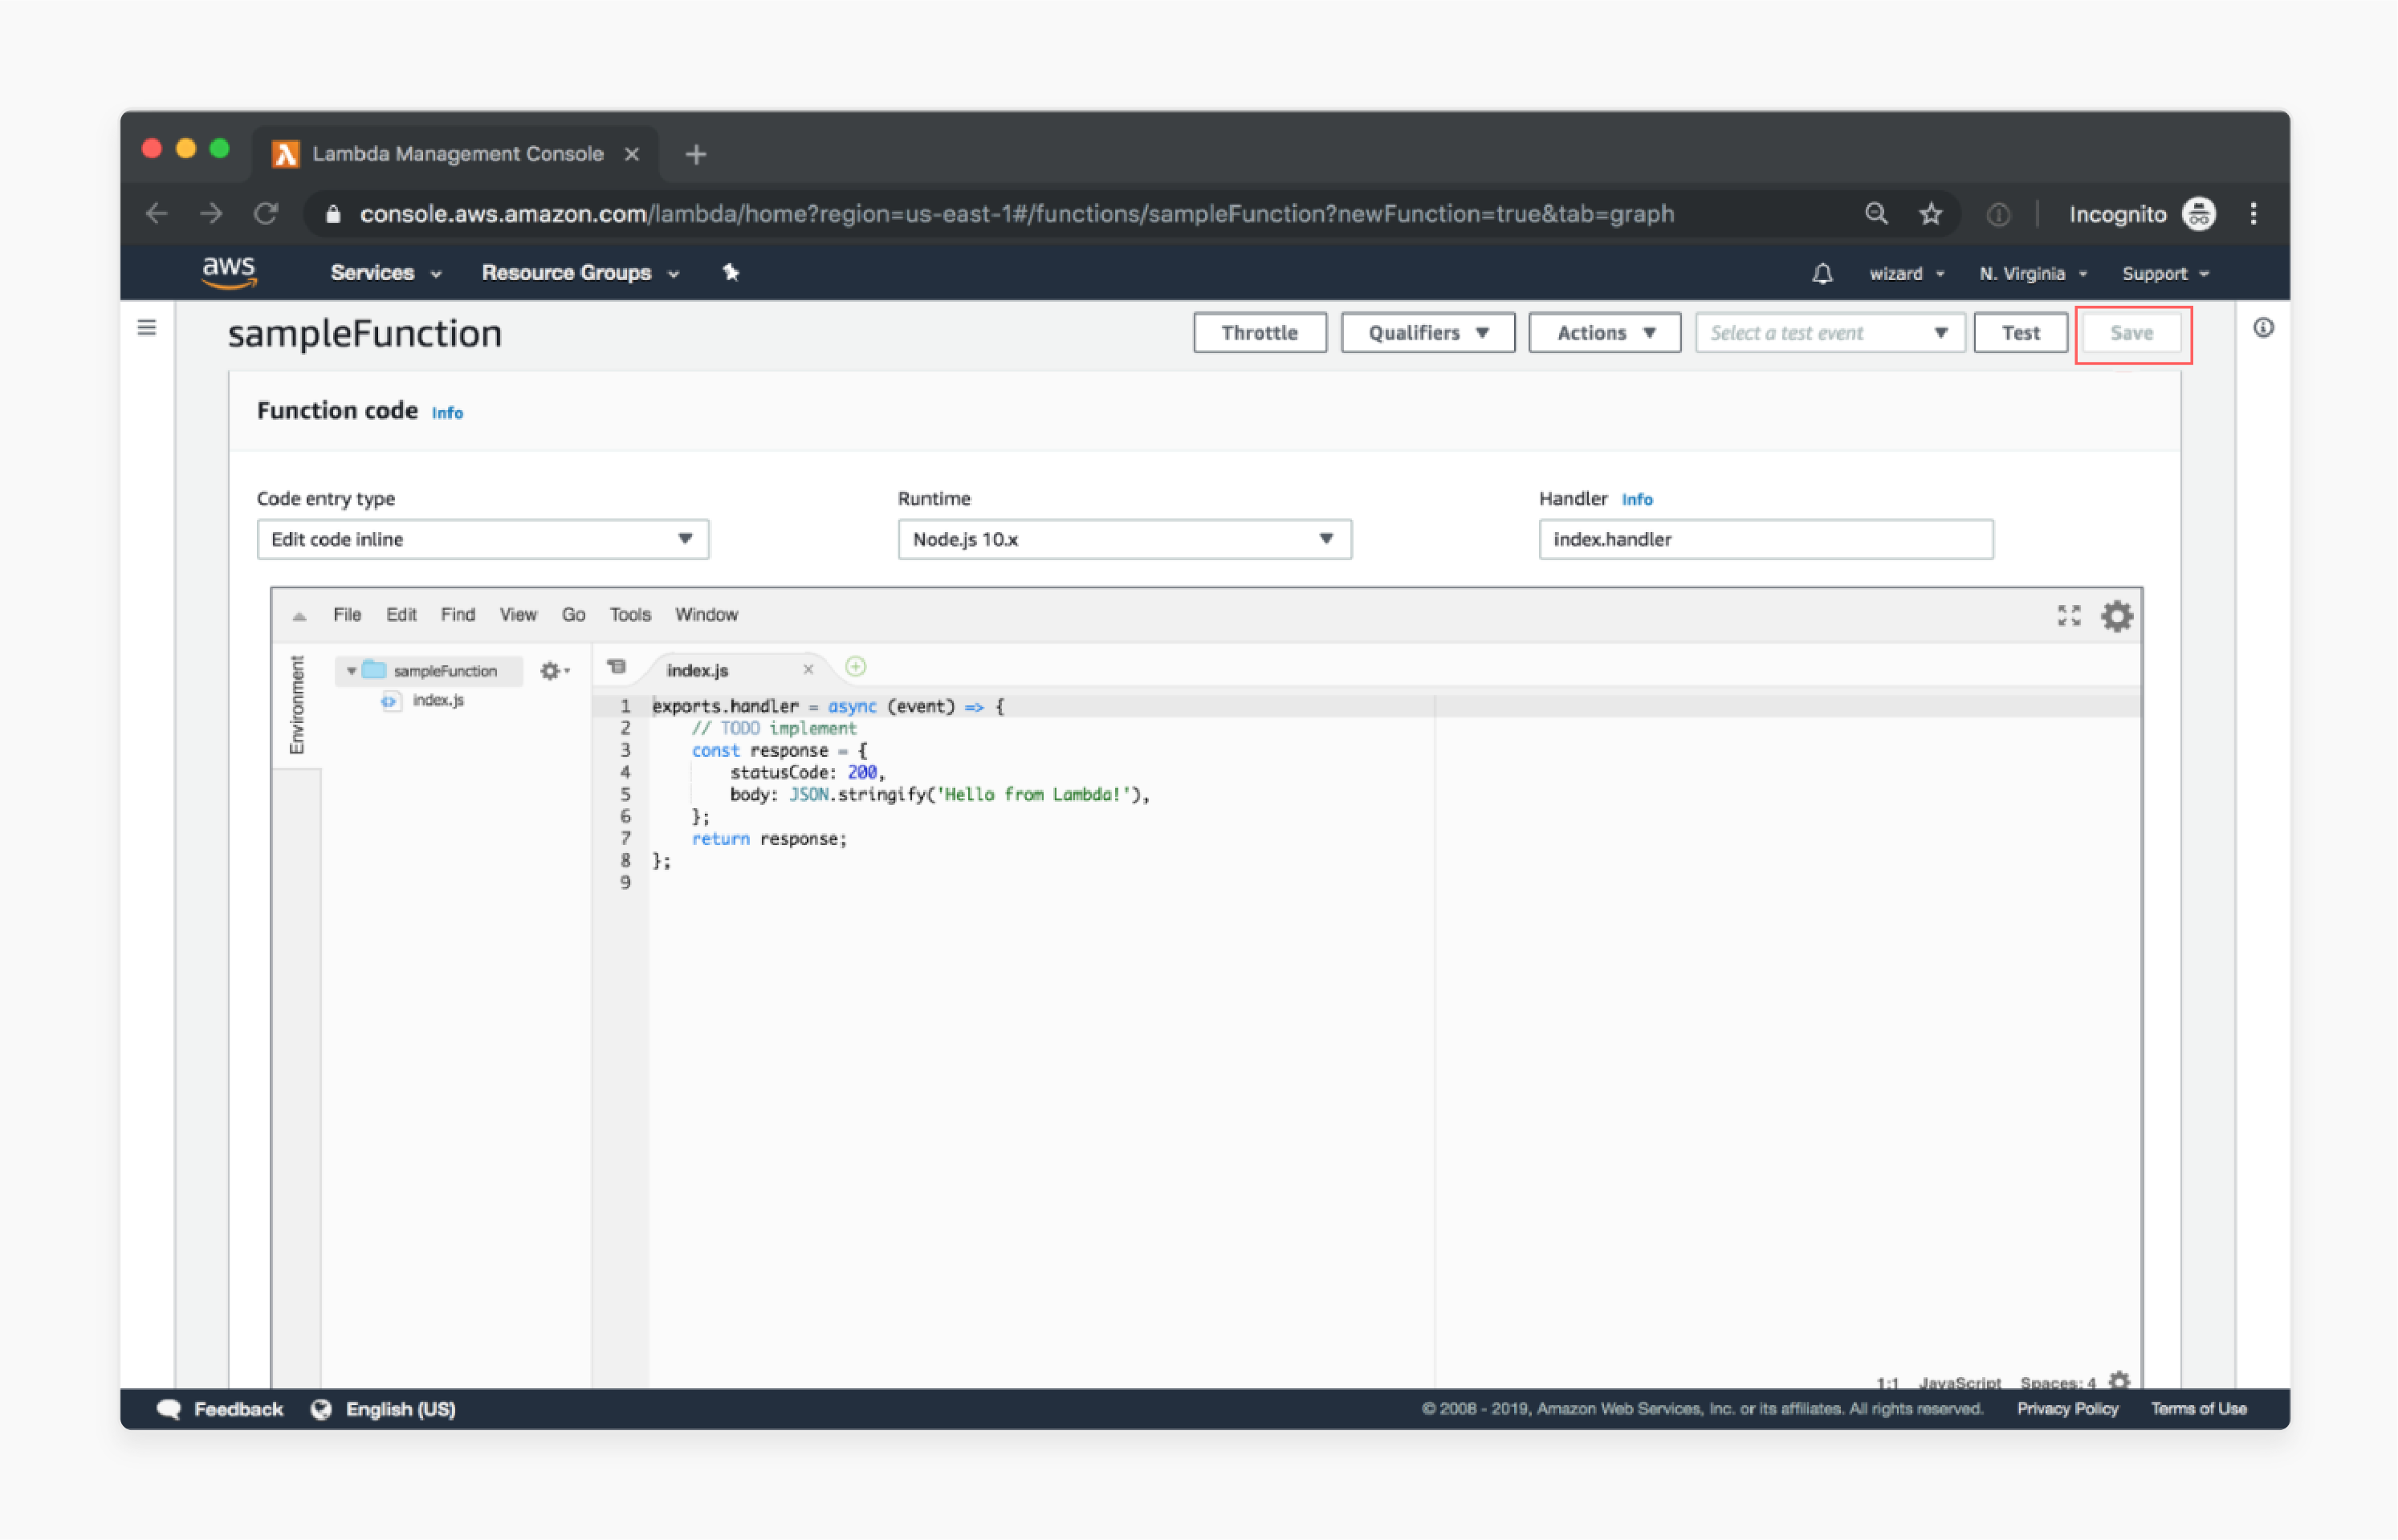Open the editor View menu
The width and height of the screenshot is (2398, 1540).
tap(519, 615)
